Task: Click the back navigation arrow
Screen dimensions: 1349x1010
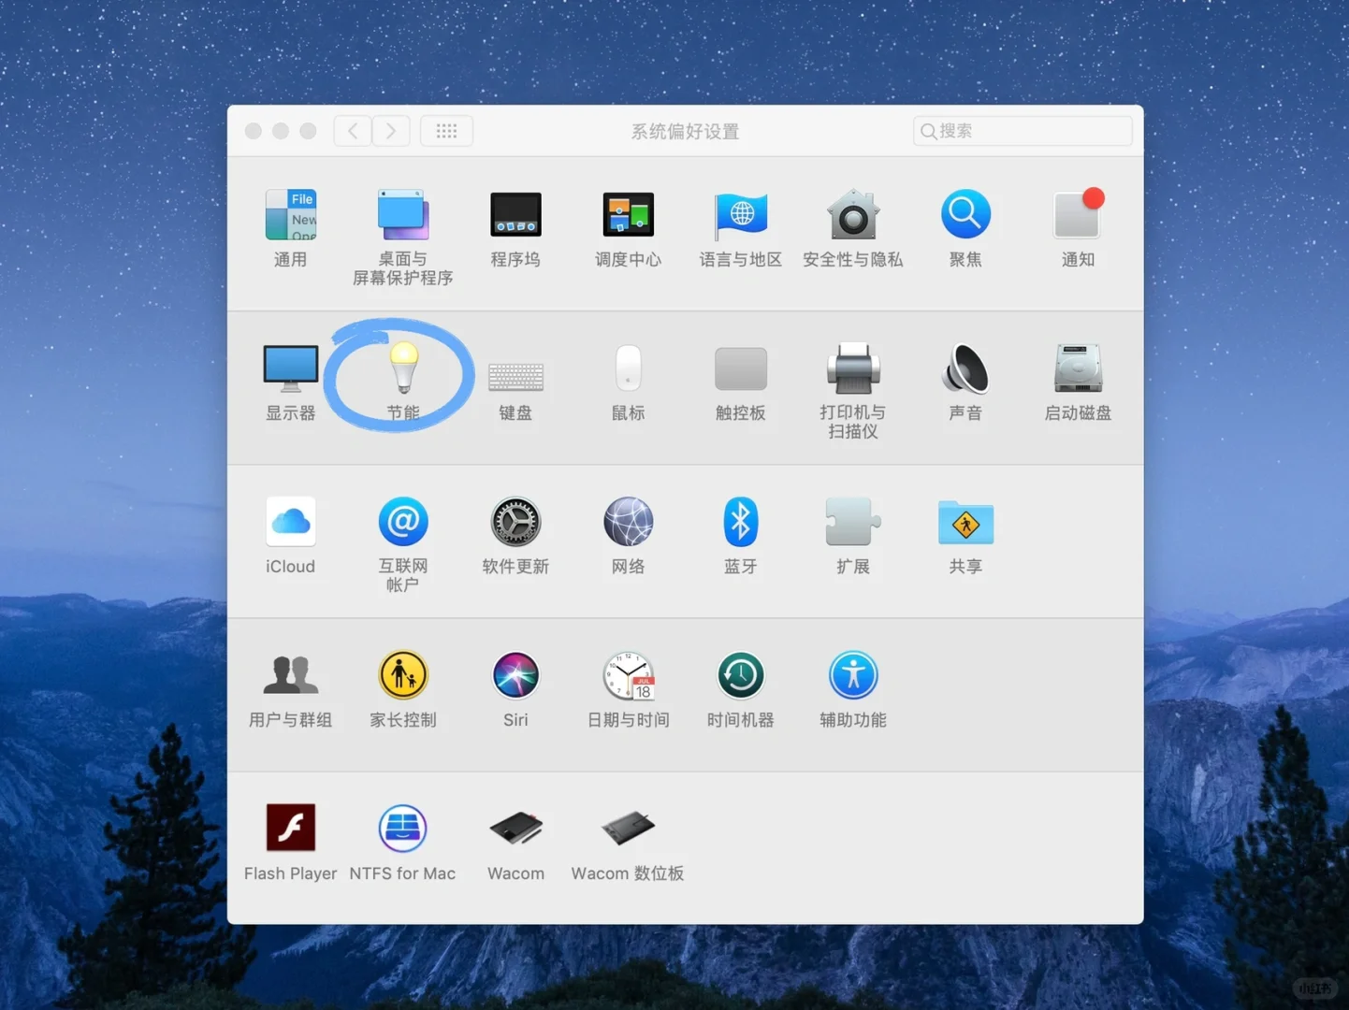Action: pos(353,131)
